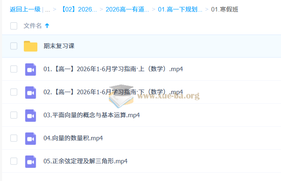Viewport: 281px width, 181px height.
Task: Go to 【02】2026... breadcrumb folder
Action: [78, 9]
